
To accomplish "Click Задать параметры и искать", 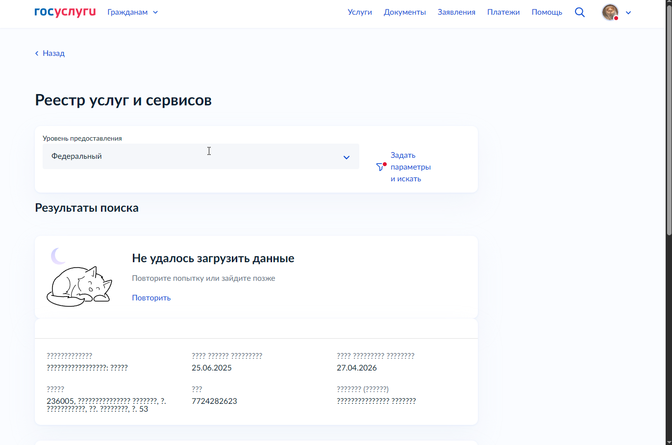I will (x=410, y=167).
